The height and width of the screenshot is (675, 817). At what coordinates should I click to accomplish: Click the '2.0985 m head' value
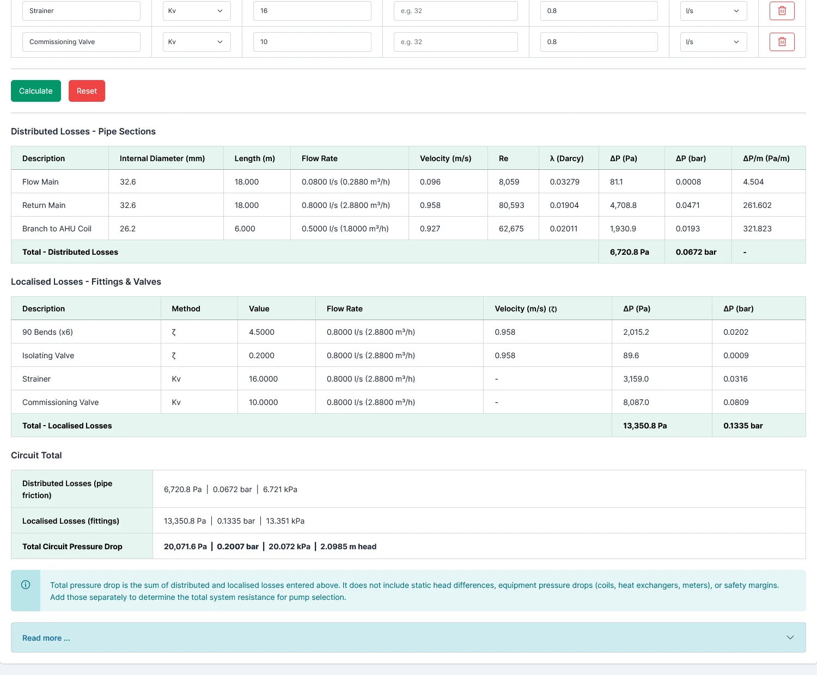click(348, 547)
